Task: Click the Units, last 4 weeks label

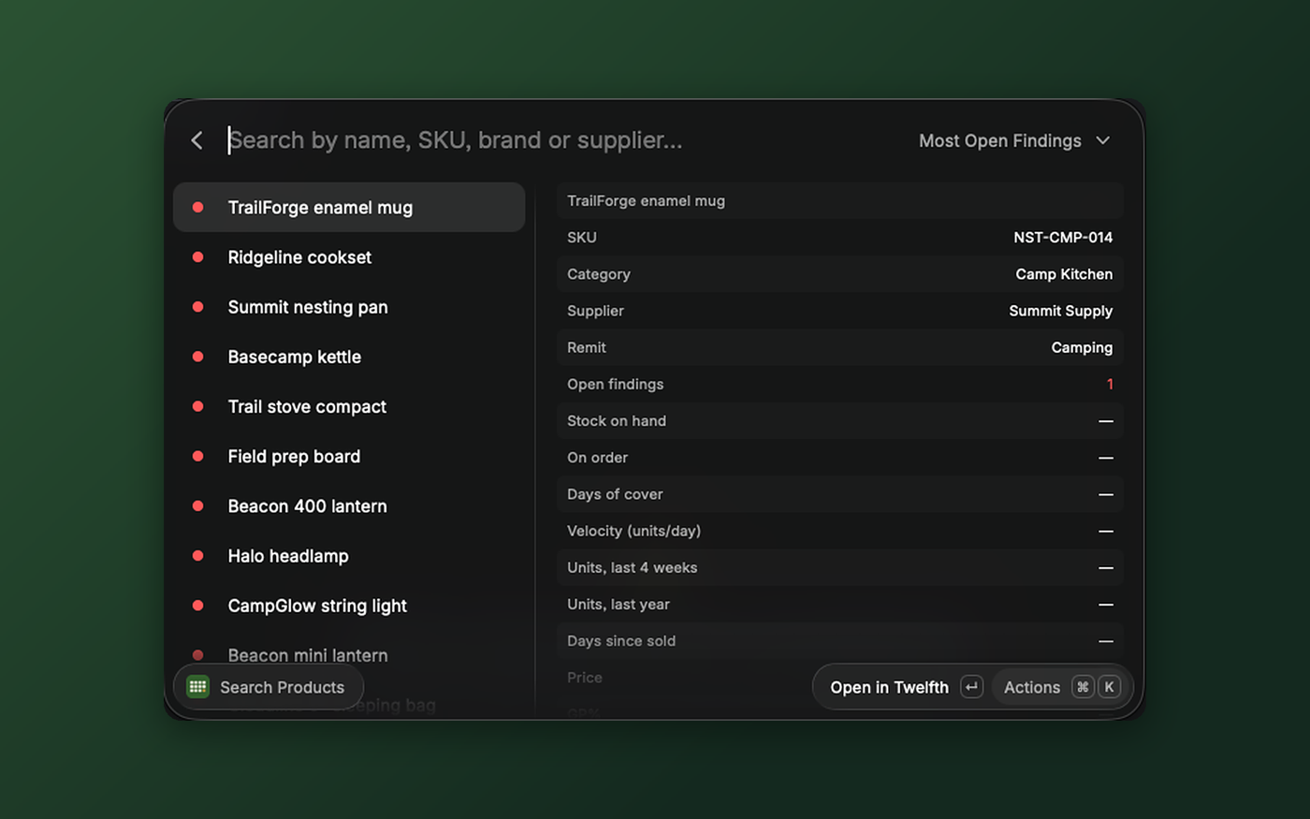Action: (632, 567)
